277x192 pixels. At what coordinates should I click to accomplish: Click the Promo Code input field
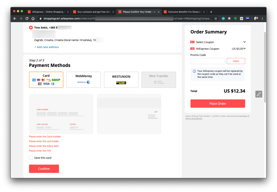tap(207, 61)
